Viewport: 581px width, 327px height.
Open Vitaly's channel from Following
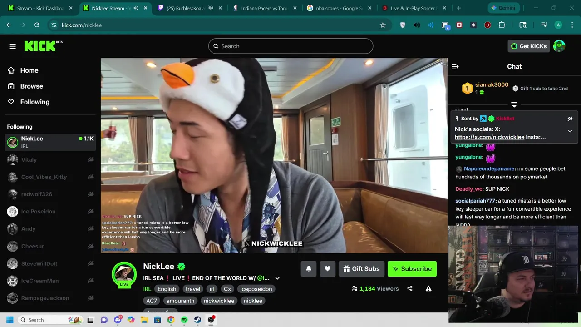[50, 160]
